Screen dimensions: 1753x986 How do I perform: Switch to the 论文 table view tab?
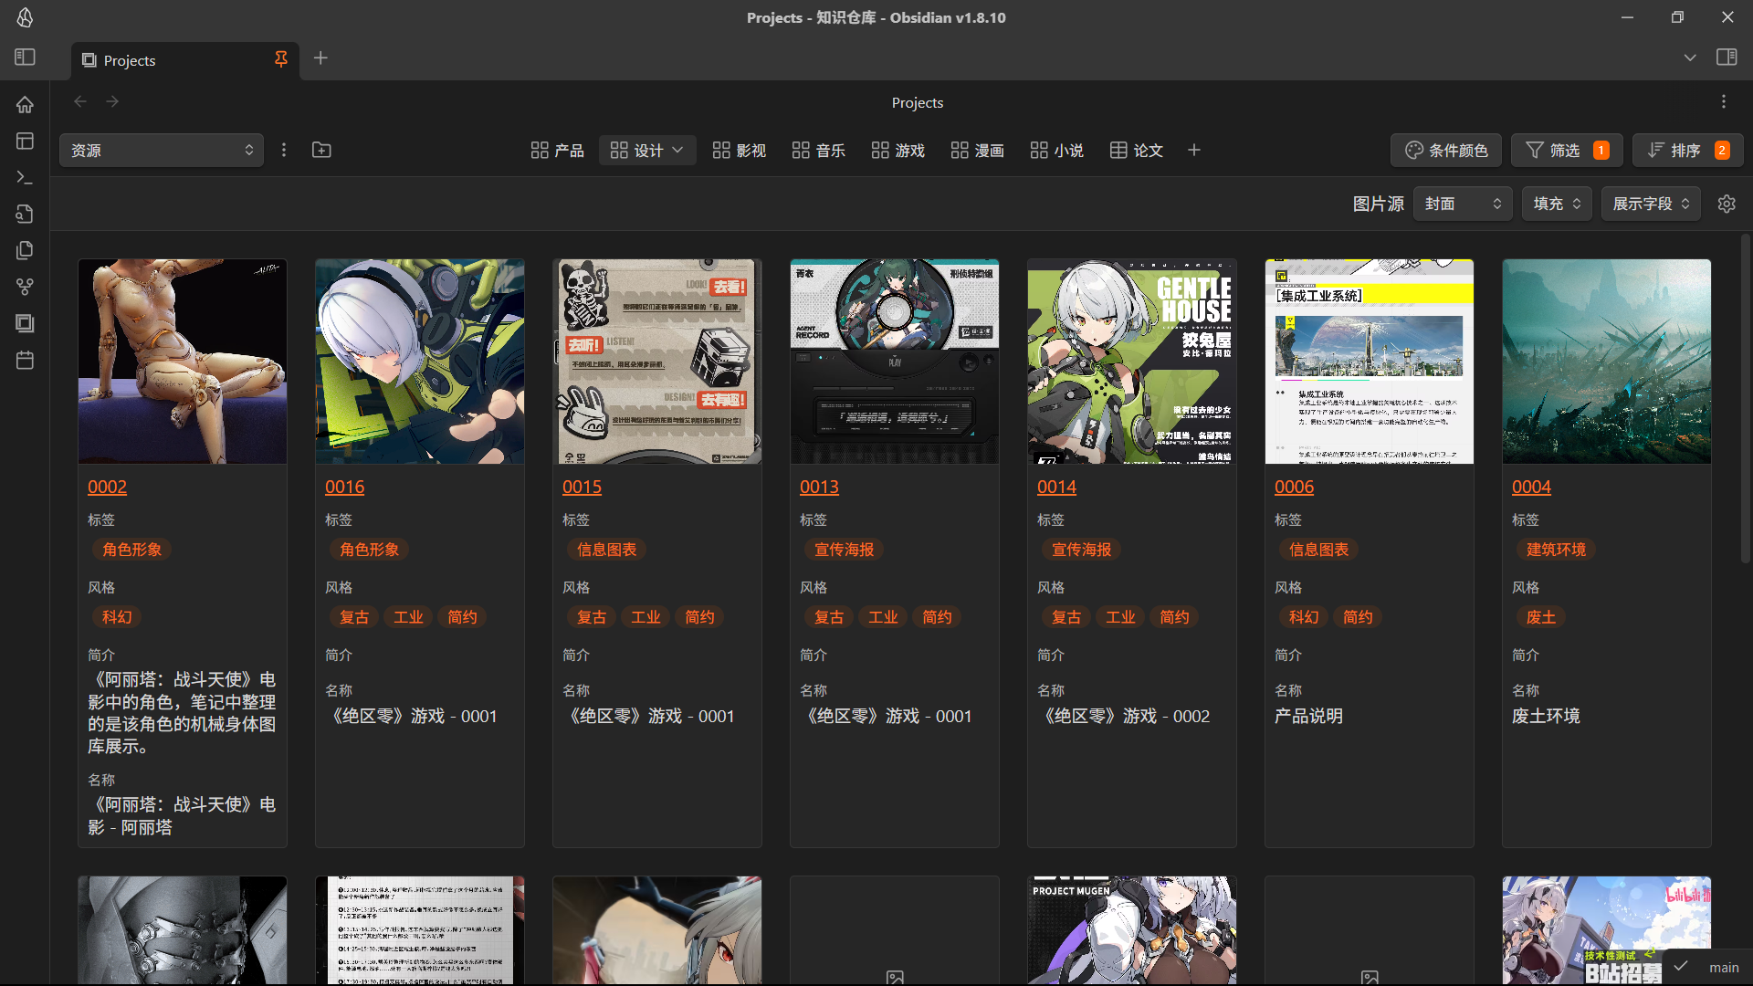pos(1136,150)
